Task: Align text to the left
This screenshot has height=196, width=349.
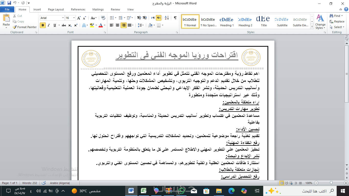Action: (112, 25)
